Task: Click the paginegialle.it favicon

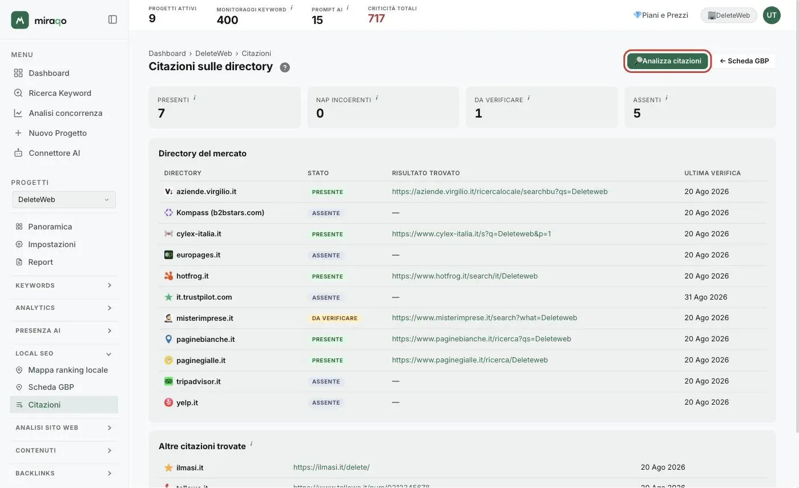Action: 168,360
